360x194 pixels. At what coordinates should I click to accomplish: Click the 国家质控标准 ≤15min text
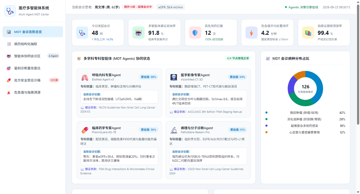click(275, 39)
